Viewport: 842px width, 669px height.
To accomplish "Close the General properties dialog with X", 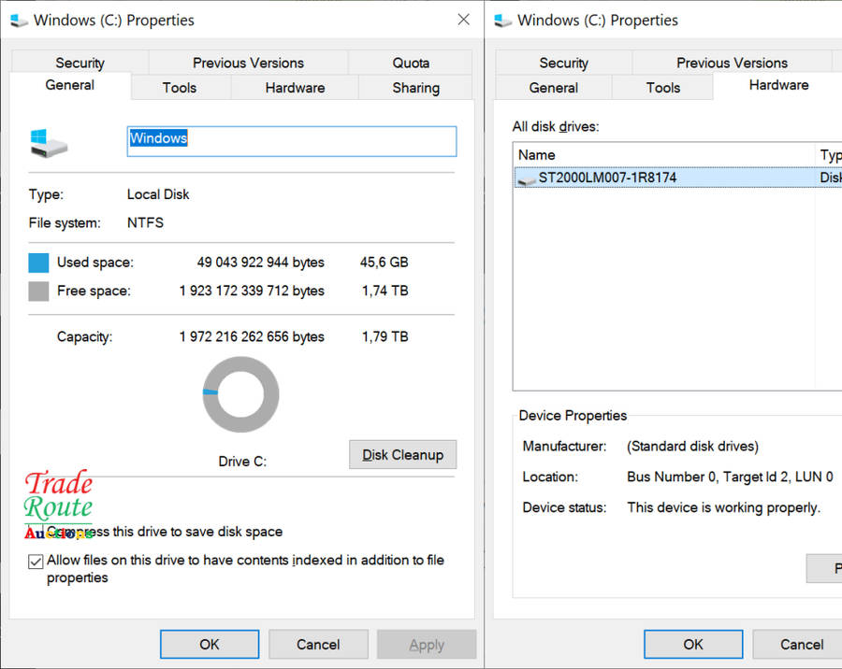I will [x=462, y=20].
